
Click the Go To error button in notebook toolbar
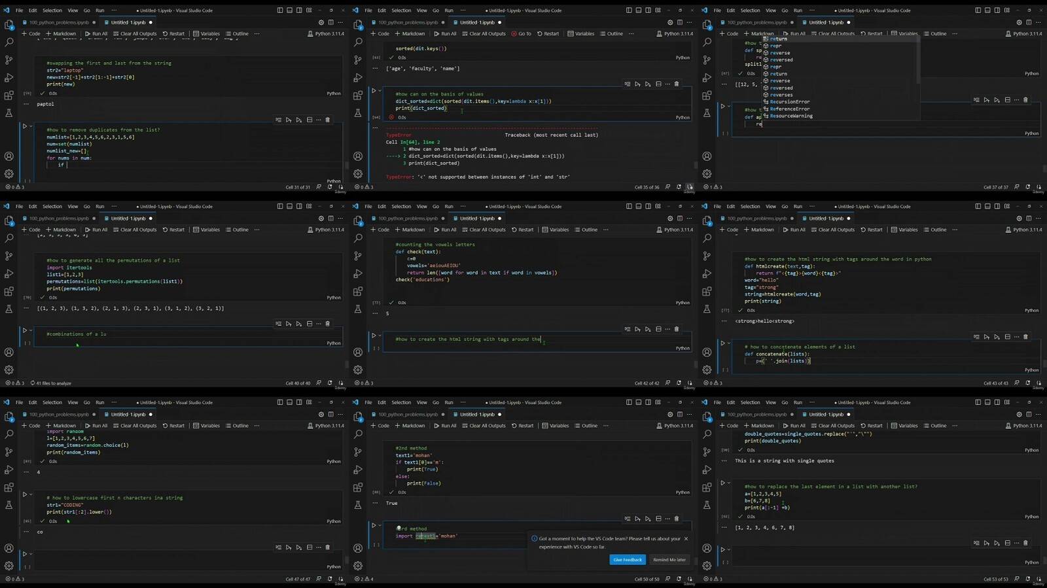pos(521,33)
